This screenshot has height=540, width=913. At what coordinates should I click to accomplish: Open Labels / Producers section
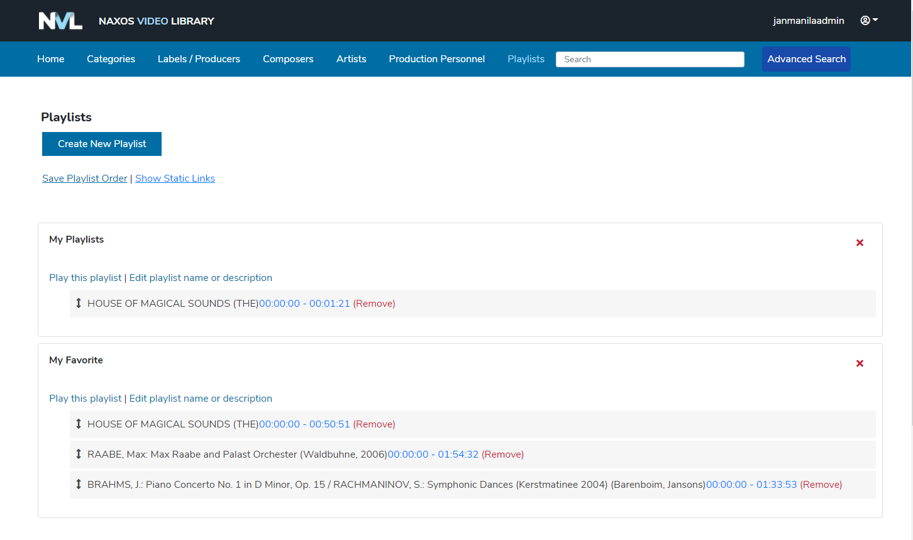coord(199,59)
